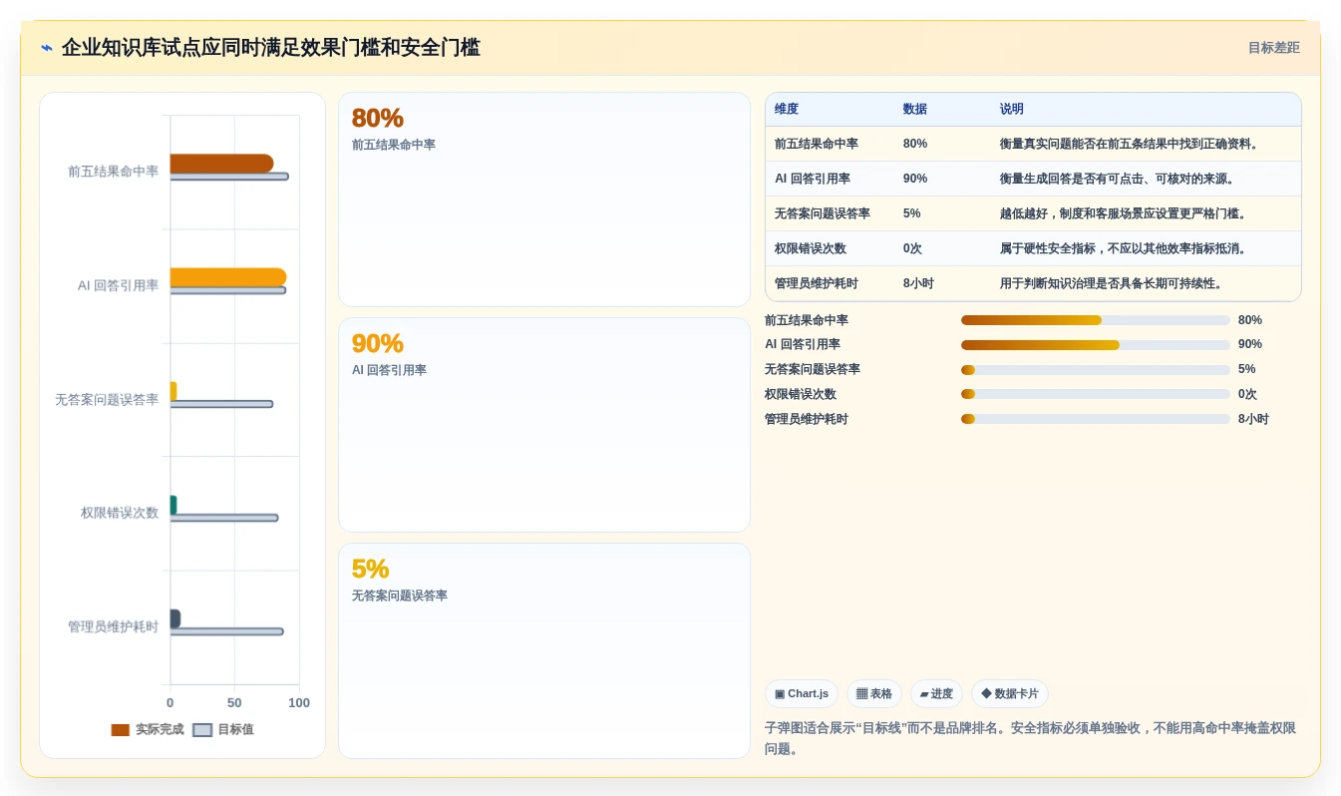Image resolution: width=1341 pixels, height=796 pixels.
Task: Click the orange 实际完成 legend swatch
Action: click(x=121, y=730)
